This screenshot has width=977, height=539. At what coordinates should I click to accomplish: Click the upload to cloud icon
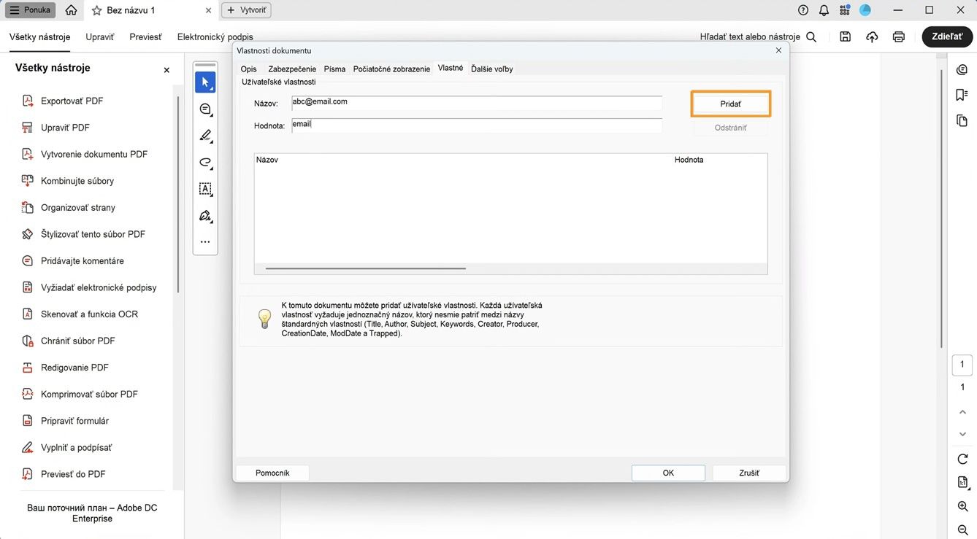872,36
